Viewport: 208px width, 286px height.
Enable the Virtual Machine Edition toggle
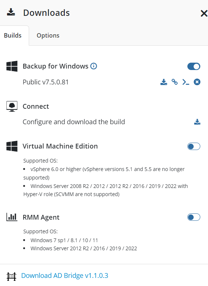194,146
